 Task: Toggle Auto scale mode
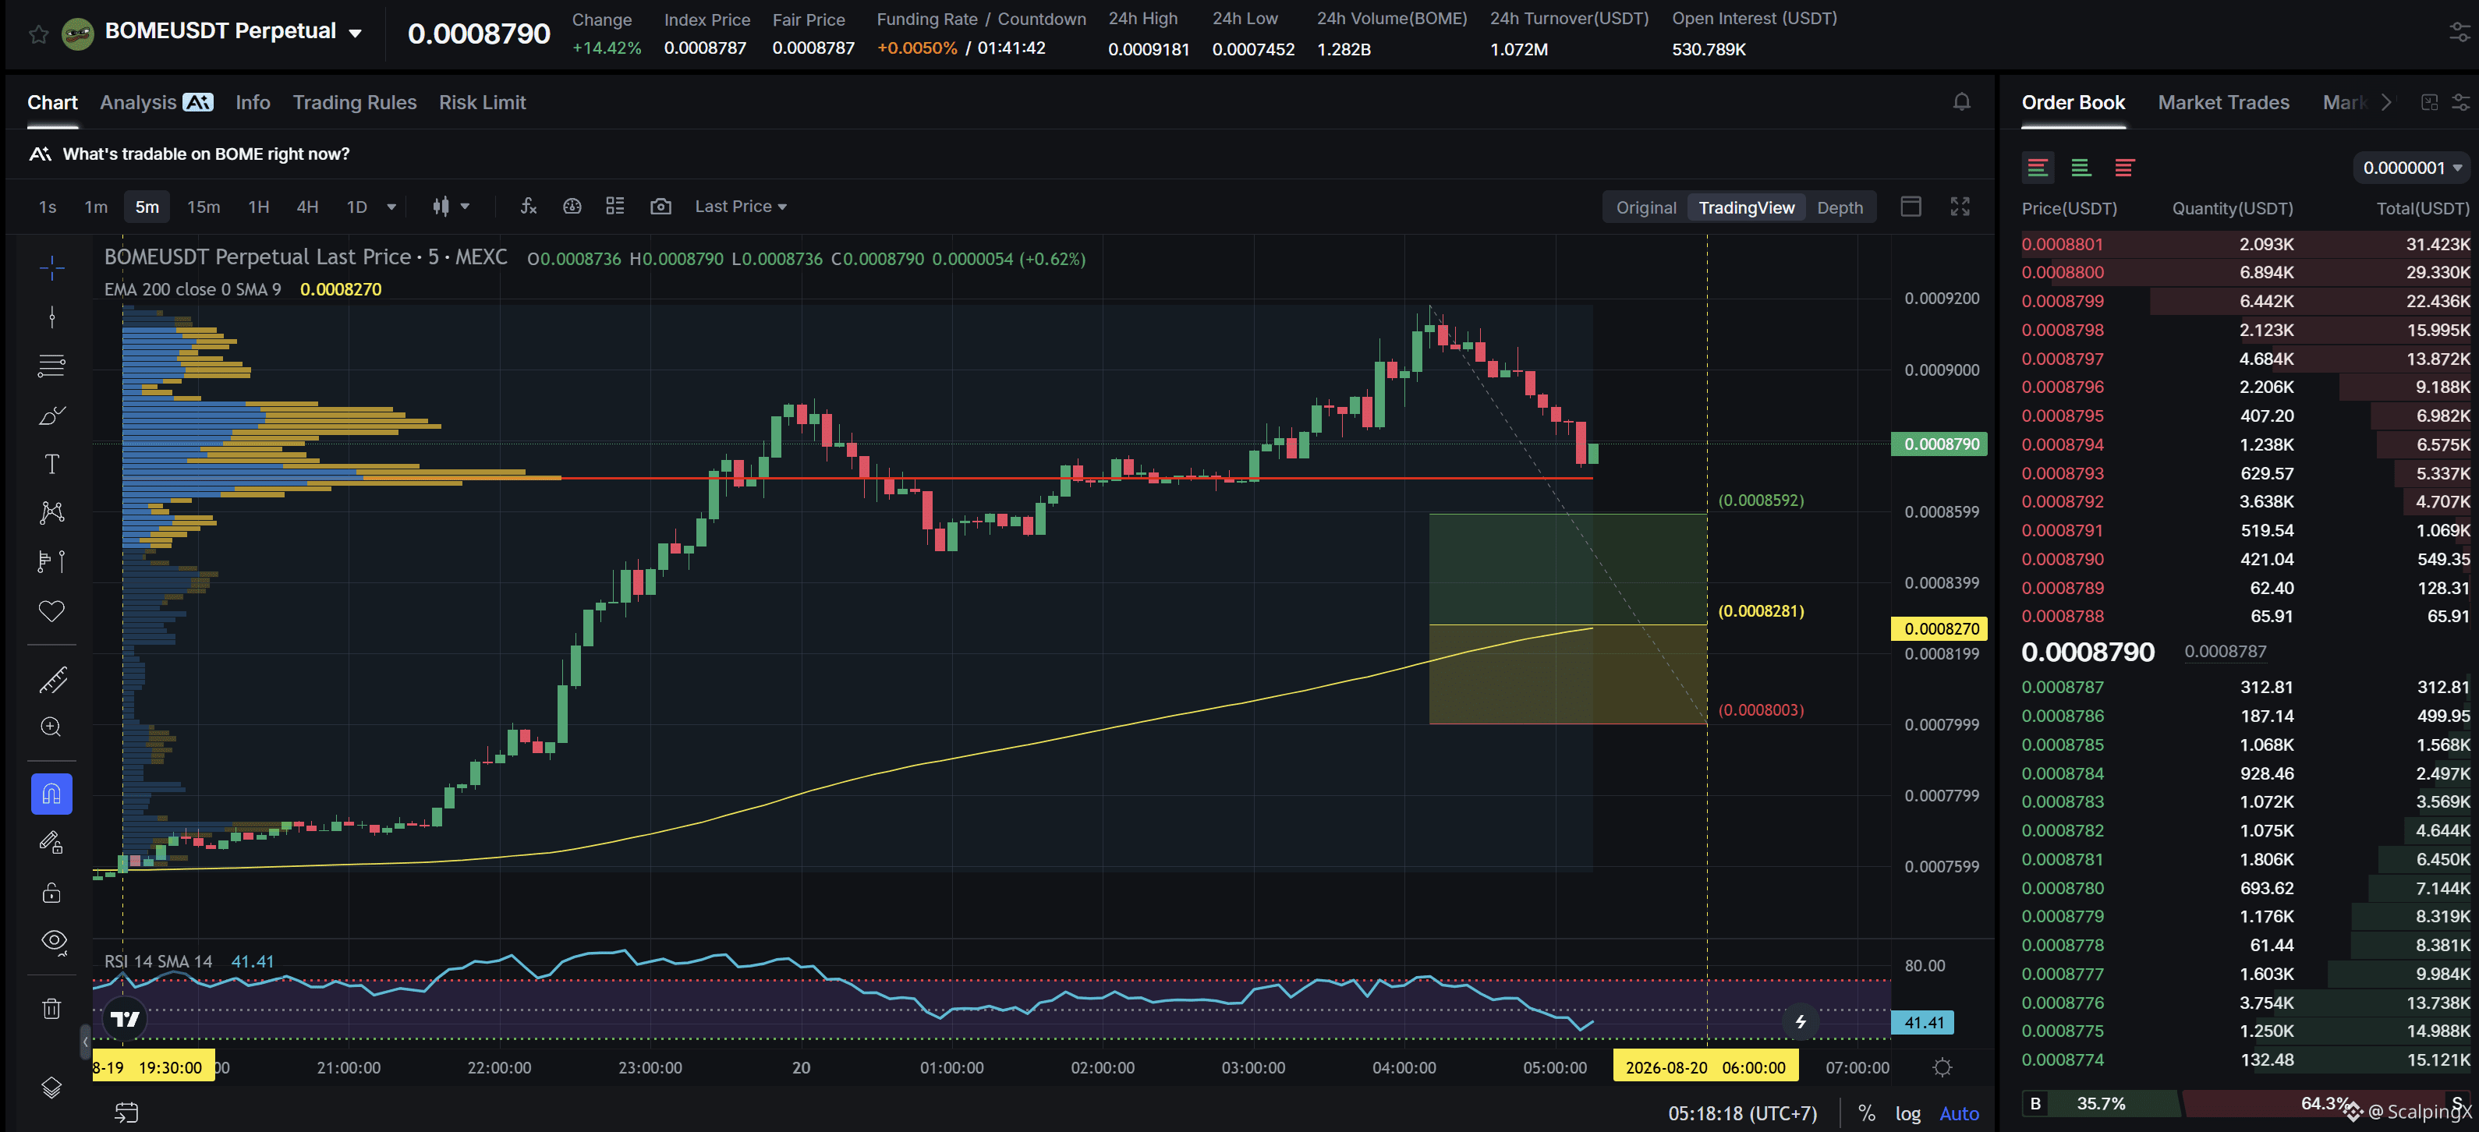[1958, 1114]
